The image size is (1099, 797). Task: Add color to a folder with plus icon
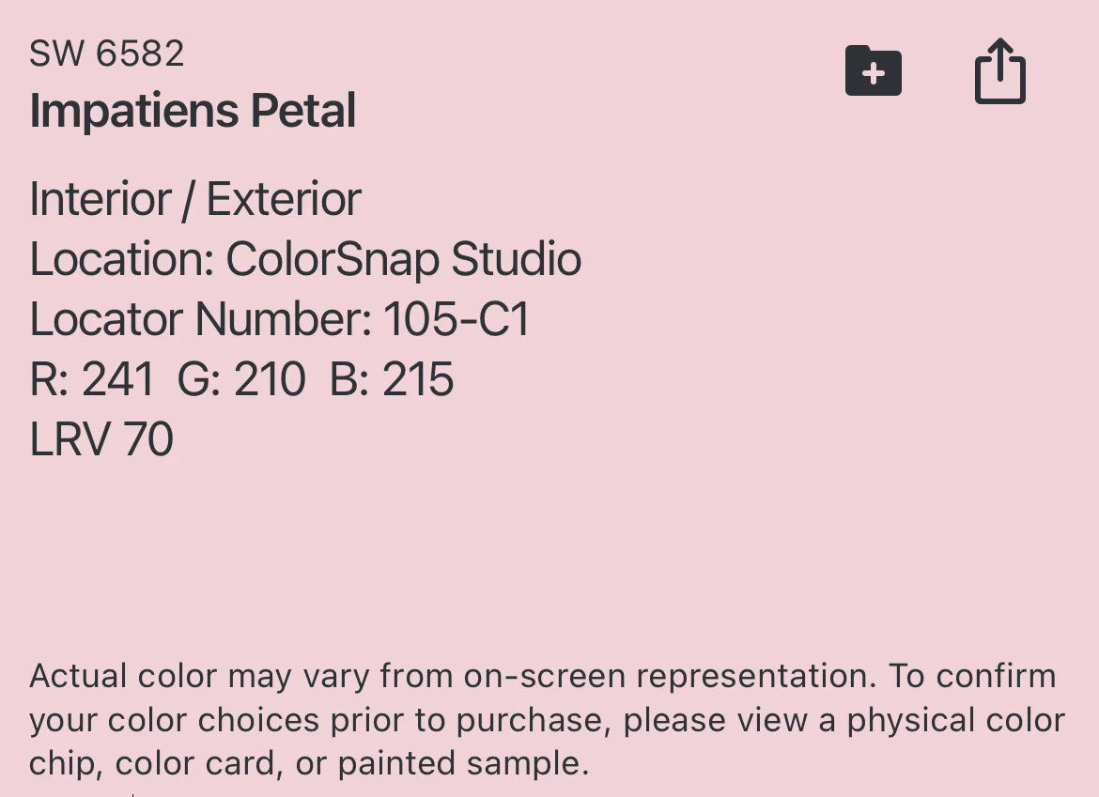coord(874,70)
